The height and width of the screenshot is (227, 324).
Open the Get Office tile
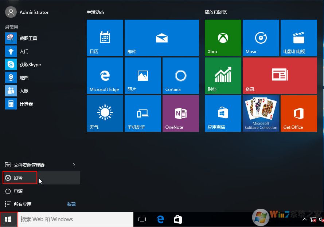(298, 113)
